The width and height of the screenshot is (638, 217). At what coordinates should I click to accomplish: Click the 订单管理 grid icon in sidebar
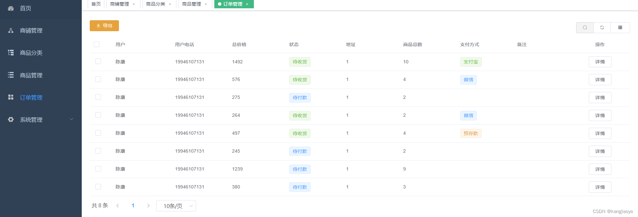[x=11, y=97]
